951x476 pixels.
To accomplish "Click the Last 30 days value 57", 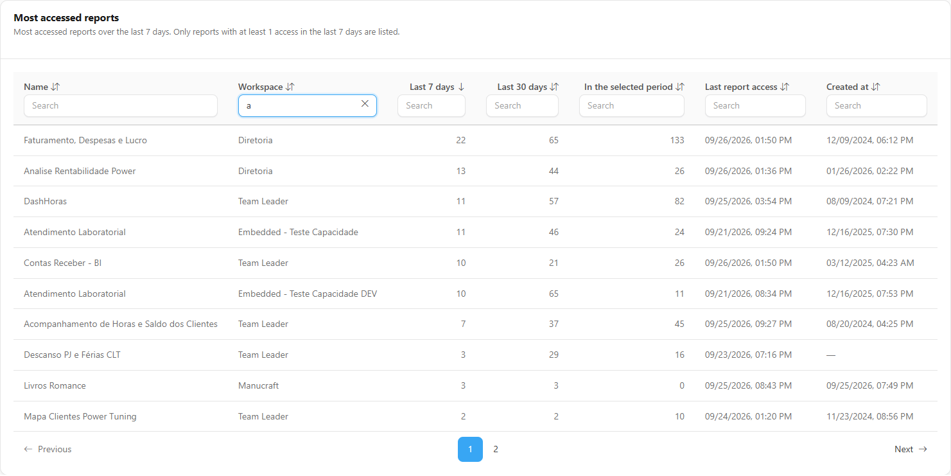I will pos(554,201).
